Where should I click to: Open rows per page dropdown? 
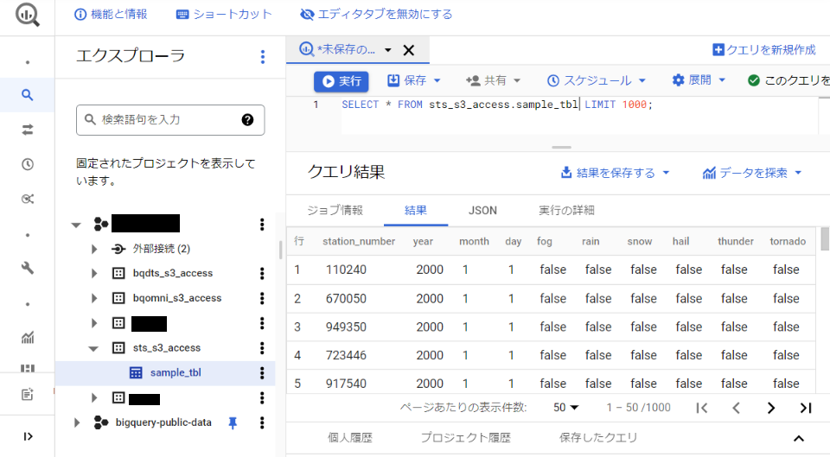click(x=566, y=408)
